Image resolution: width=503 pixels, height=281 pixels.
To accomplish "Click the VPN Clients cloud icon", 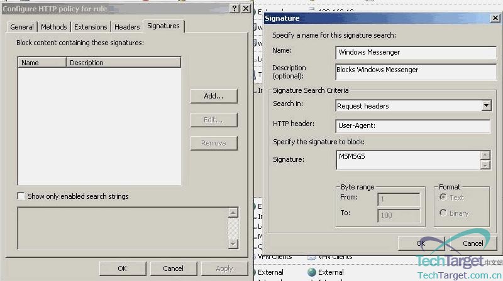I will pos(311,257).
